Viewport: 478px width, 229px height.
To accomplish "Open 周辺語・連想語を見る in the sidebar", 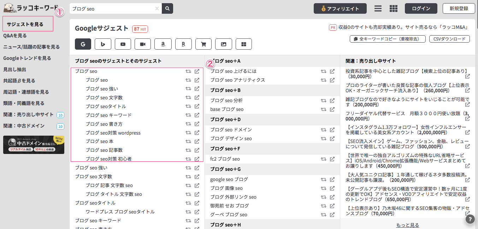I will [26, 92].
